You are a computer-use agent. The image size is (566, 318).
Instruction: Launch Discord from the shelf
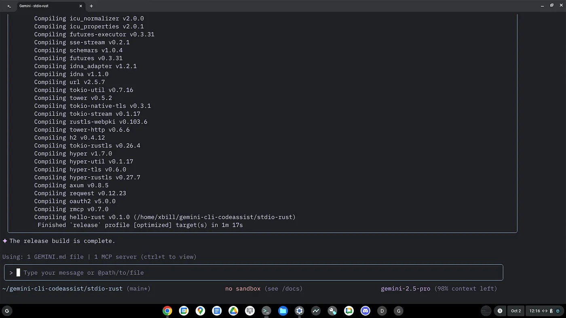pos(365,311)
